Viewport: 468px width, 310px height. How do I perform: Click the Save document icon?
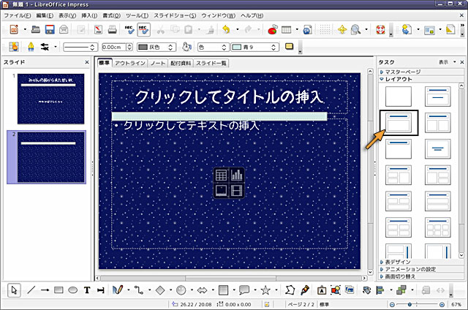click(50, 30)
